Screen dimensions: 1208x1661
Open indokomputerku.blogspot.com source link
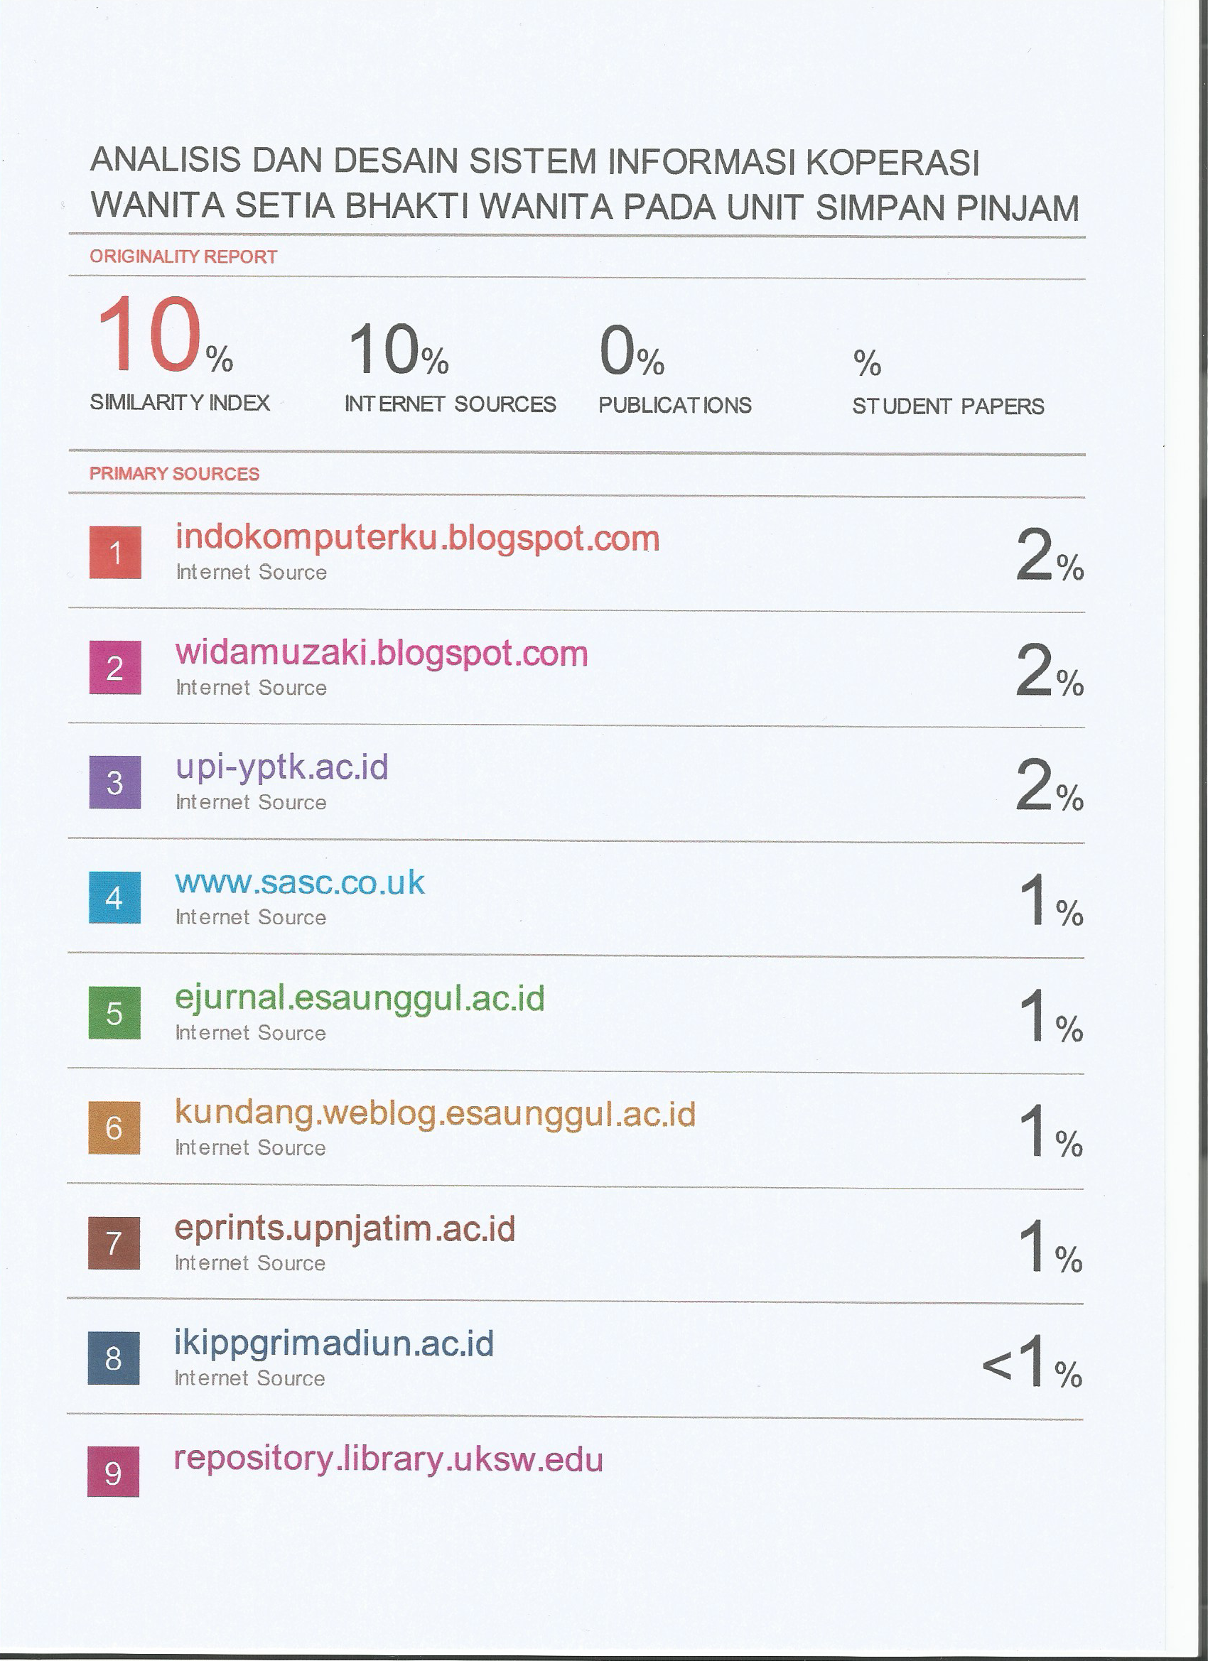click(417, 539)
